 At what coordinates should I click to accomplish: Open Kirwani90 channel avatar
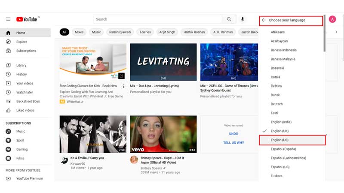pyautogui.click(x=64, y=160)
